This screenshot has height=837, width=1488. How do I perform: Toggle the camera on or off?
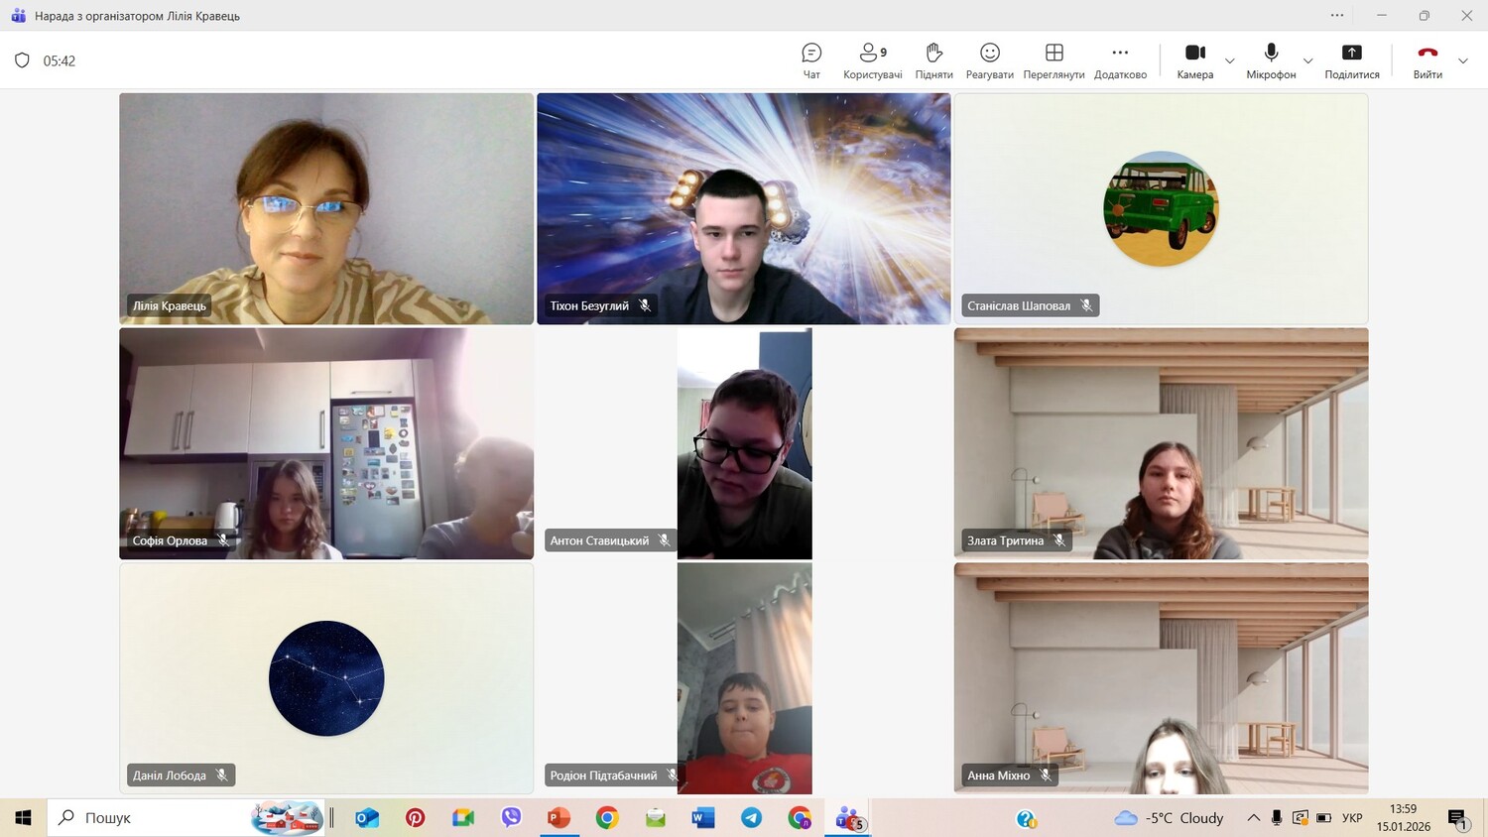(x=1194, y=60)
